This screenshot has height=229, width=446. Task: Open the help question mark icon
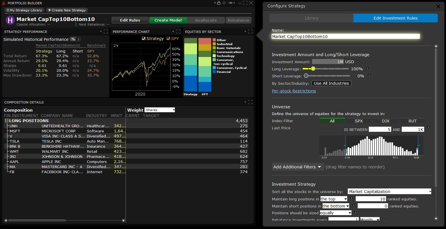click(x=215, y=3)
